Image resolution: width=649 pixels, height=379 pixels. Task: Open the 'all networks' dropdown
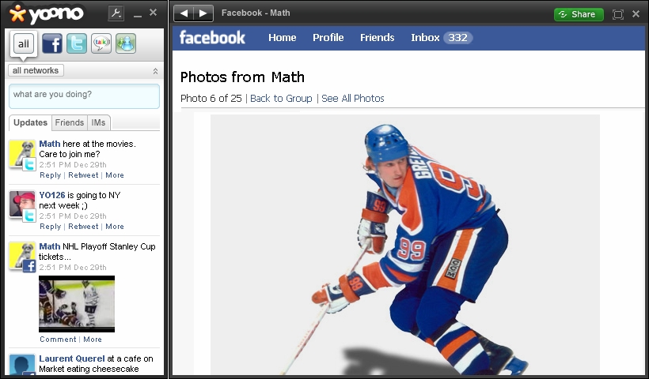click(x=36, y=70)
